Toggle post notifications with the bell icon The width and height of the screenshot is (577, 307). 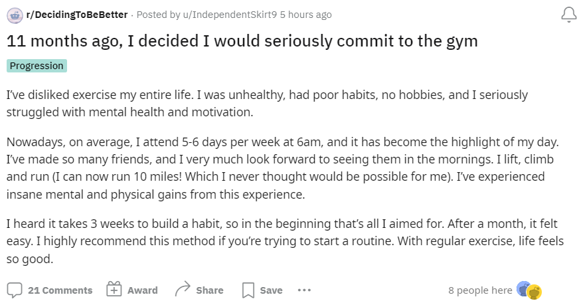click(x=568, y=15)
